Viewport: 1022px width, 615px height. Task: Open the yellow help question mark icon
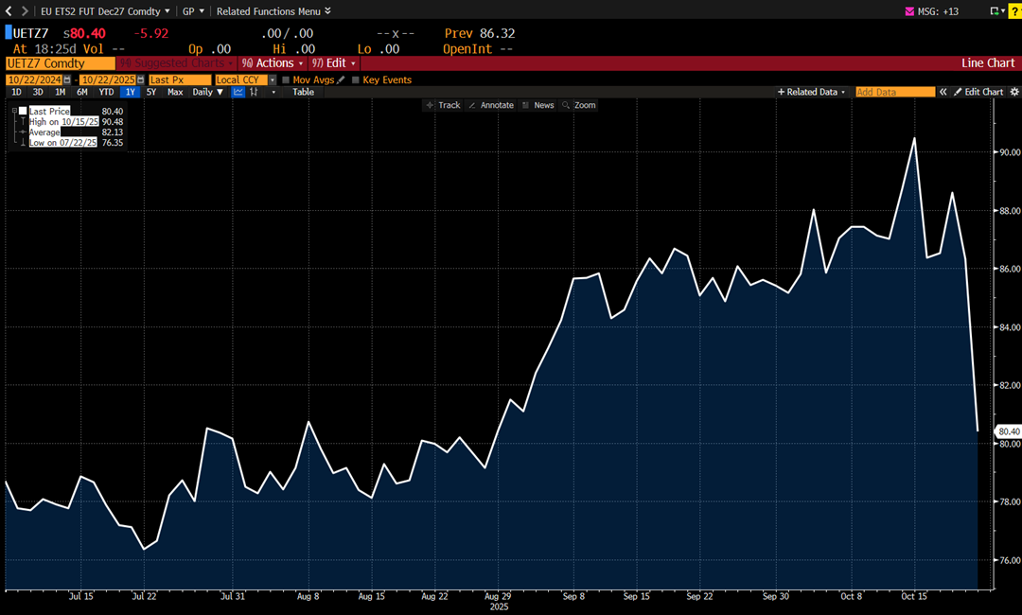click(1014, 10)
